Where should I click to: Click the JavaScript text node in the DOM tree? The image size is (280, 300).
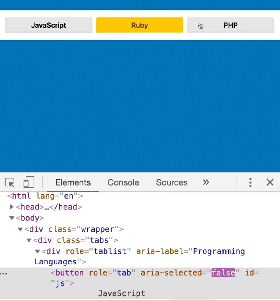(x=121, y=293)
